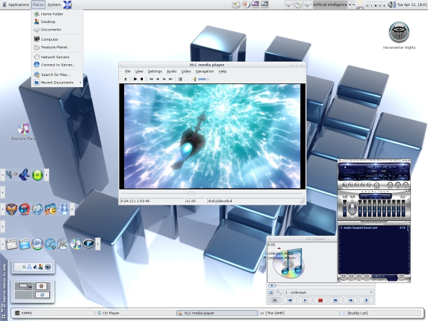Viewport: 428px width, 321px height.
Task: Choose Documents from Places menu
Action: [57, 29]
